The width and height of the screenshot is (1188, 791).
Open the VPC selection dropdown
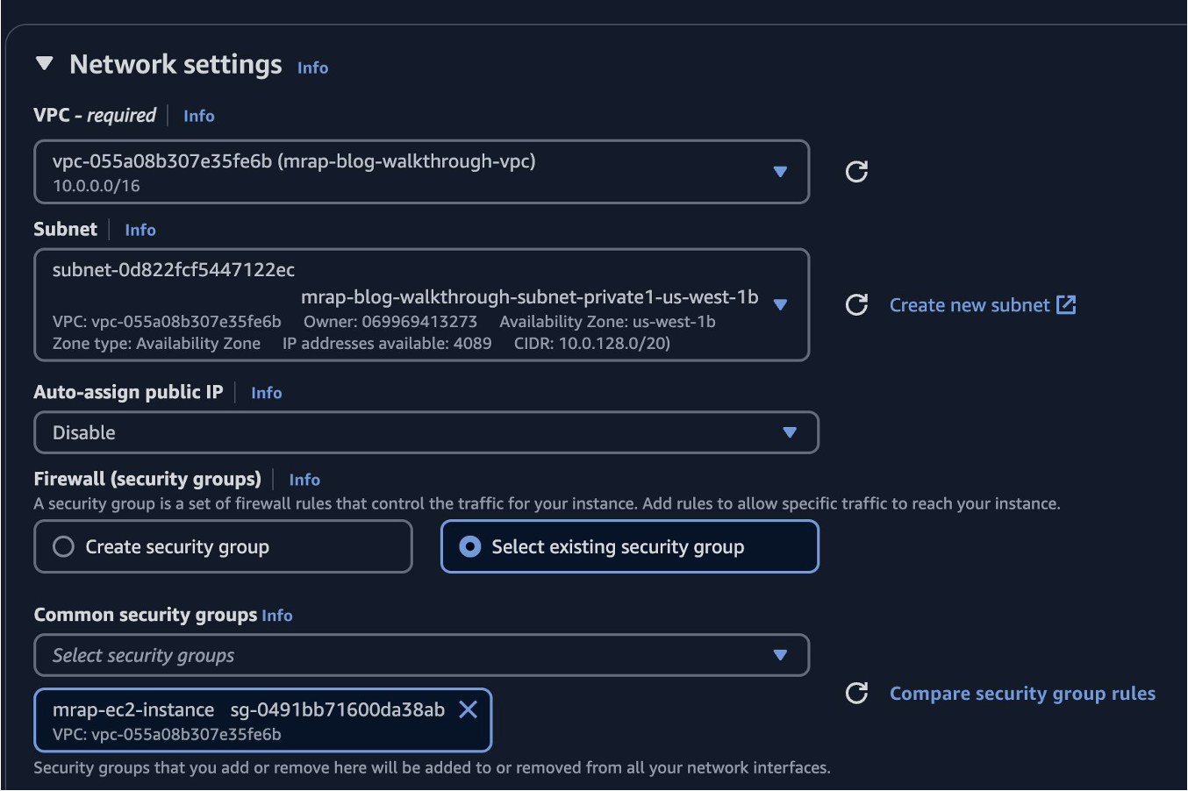[x=782, y=172]
